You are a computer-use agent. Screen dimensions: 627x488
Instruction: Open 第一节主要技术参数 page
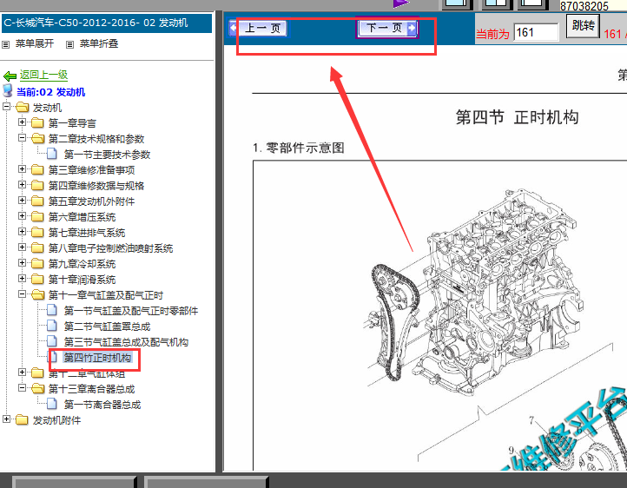(107, 155)
